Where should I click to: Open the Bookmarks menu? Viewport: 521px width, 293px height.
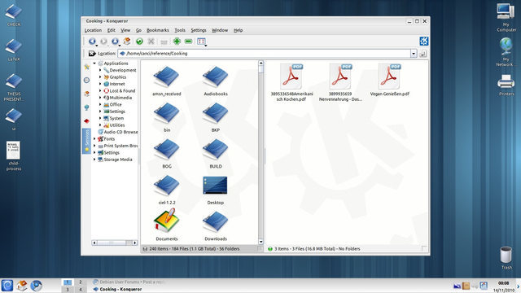[158, 30]
